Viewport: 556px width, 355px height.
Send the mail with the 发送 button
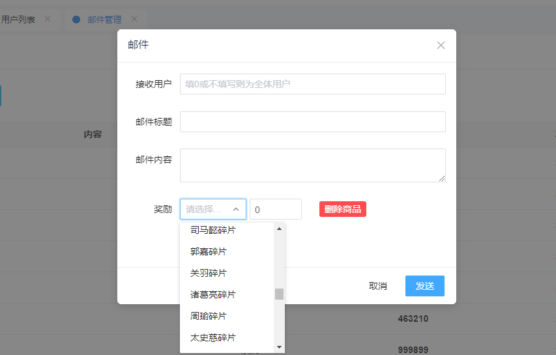424,286
